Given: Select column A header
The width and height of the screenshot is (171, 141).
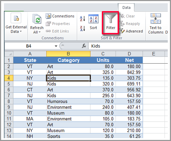Looking at the screenshot, I should pyautogui.click(x=30, y=54).
